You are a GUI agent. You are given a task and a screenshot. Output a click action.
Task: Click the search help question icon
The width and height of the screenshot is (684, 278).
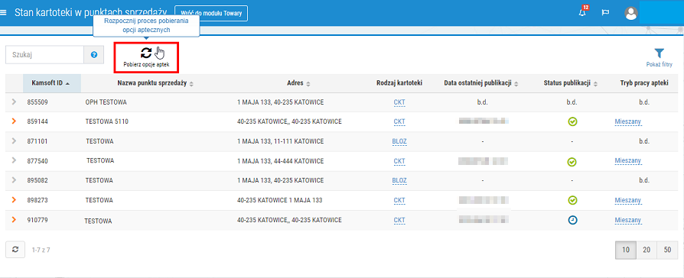94,55
